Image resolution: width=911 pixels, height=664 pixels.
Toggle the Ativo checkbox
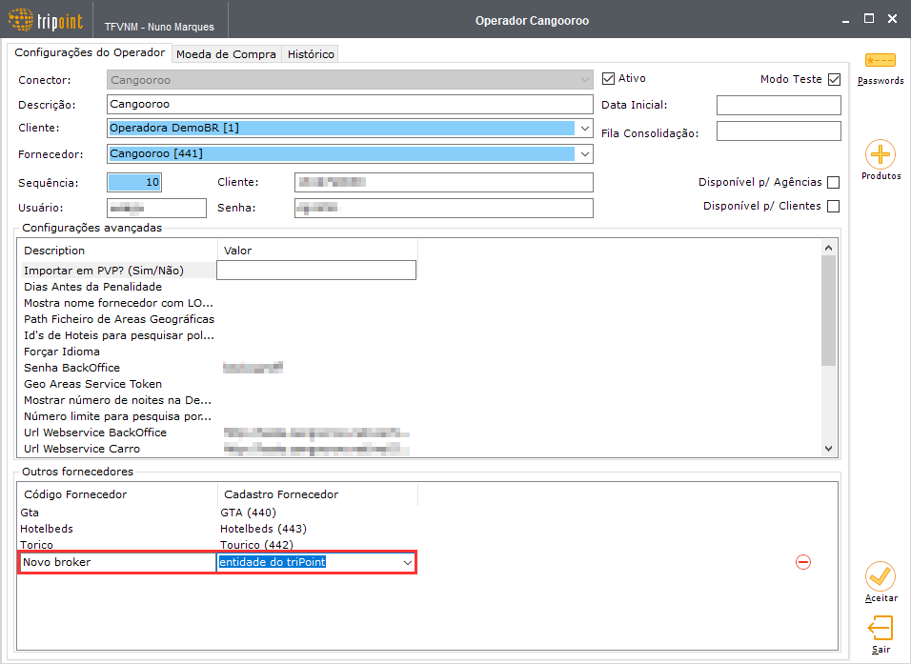click(608, 78)
